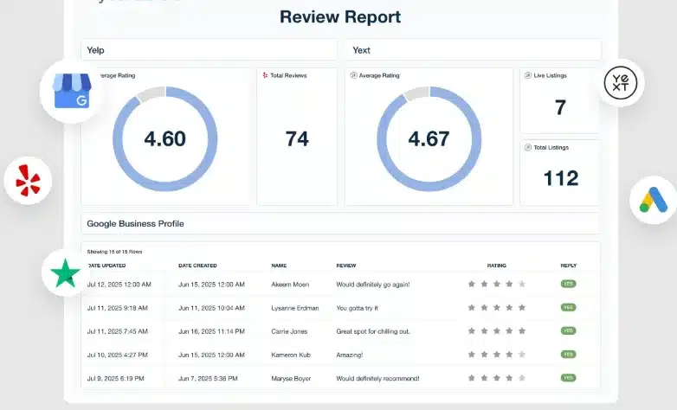Sort table by Rating column header

pyautogui.click(x=497, y=266)
